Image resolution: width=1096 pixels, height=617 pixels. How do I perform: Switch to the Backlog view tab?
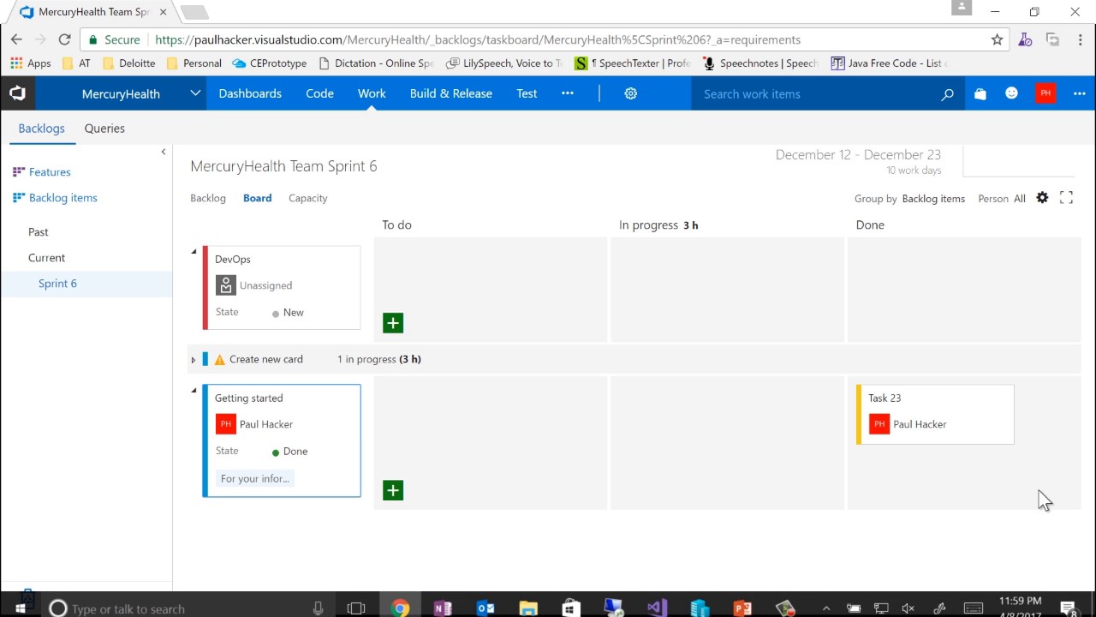tap(208, 198)
